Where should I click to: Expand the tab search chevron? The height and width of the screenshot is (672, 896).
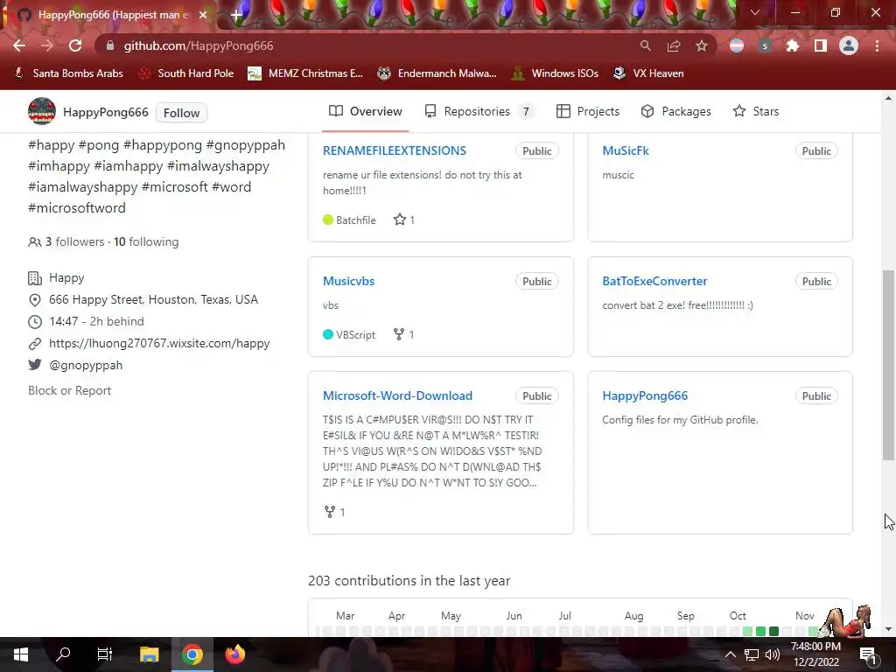tap(755, 12)
